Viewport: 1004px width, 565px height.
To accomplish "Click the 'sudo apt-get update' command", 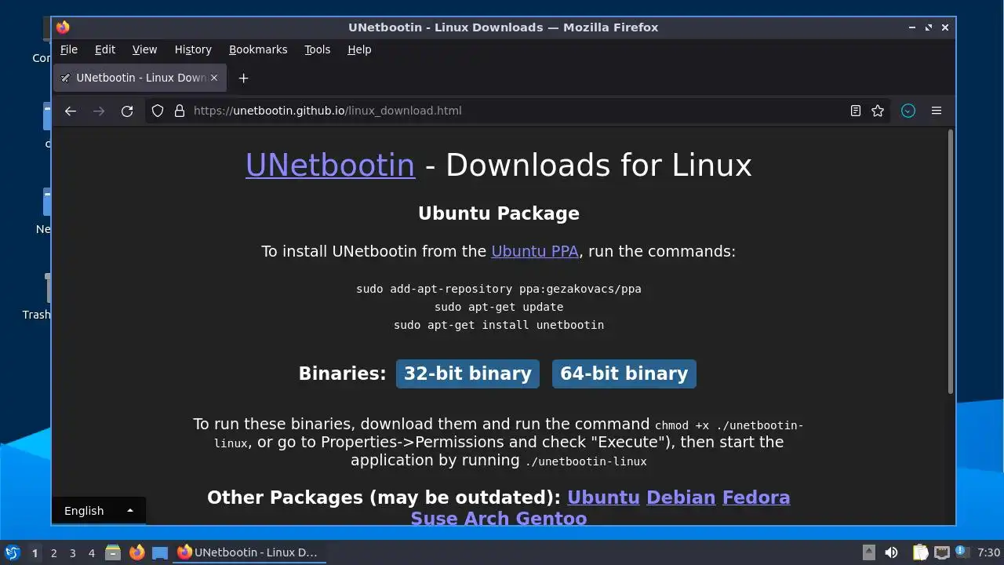I will [x=499, y=307].
